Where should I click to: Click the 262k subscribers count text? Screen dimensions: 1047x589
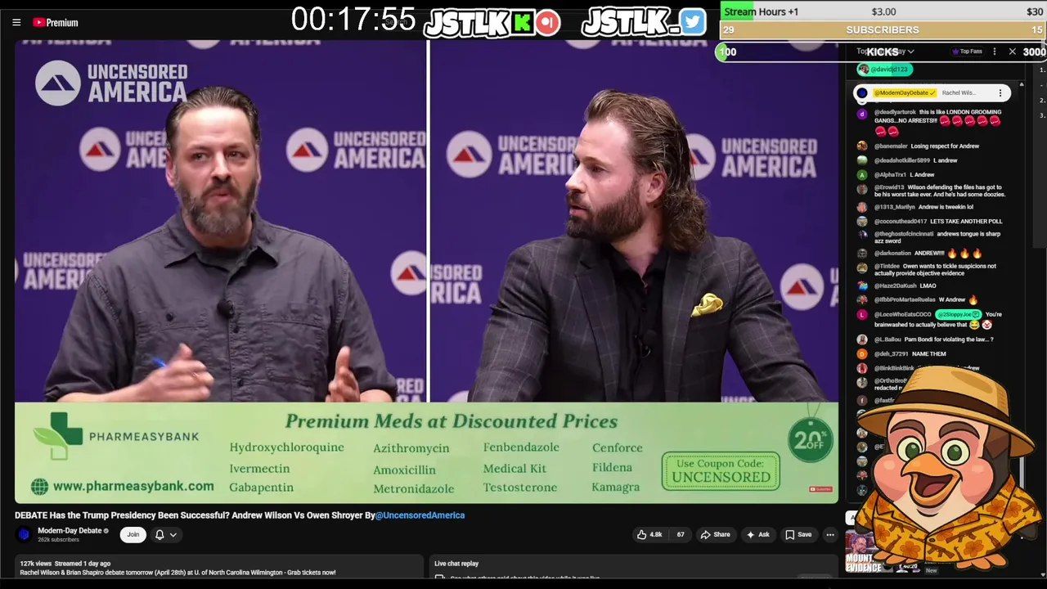[x=58, y=540]
